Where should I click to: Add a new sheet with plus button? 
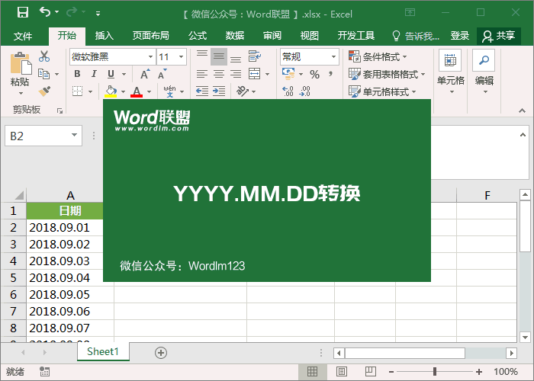tap(161, 353)
